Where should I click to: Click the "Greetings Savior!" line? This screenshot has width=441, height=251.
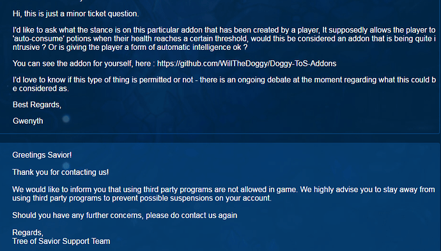click(x=42, y=155)
